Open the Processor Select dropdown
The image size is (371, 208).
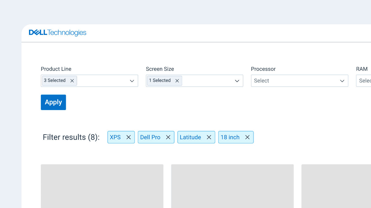coord(299,81)
